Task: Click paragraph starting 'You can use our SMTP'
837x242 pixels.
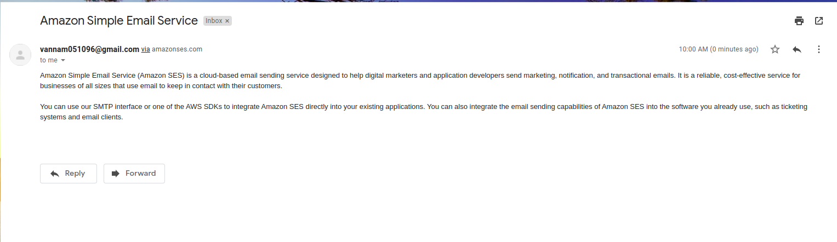Action: point(424,112)
